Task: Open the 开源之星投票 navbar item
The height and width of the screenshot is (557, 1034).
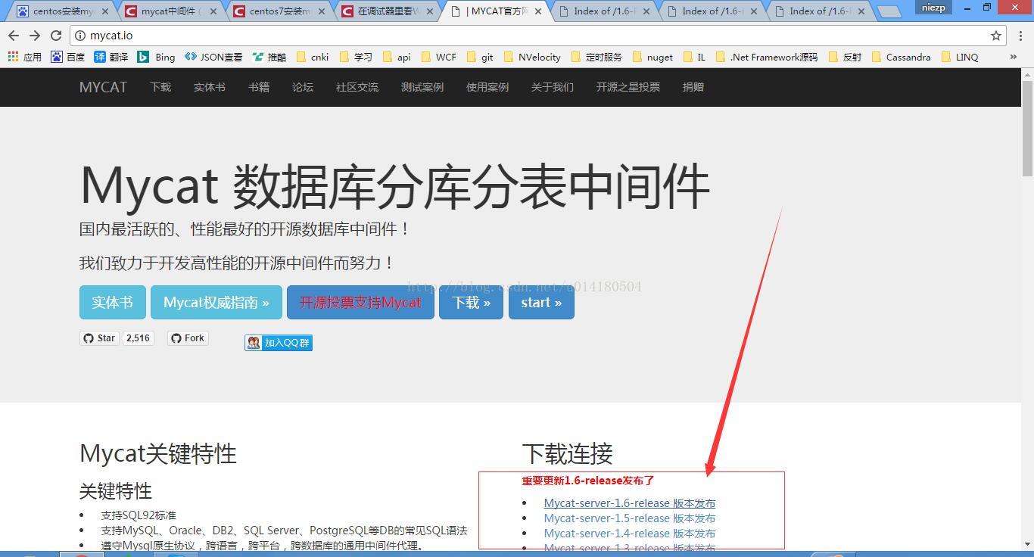Action: (x=628, y=87)
